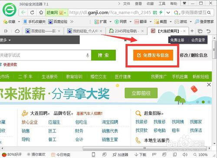The height and width of the screenshot is (158, 217).
Task: Open the 百度经验 bookmark
Action: (x=58, y=22)
